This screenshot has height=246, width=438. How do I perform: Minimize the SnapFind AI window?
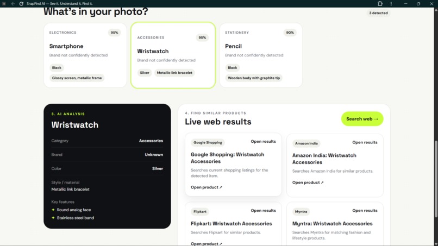pyautogui.click(x=405, y=4)
